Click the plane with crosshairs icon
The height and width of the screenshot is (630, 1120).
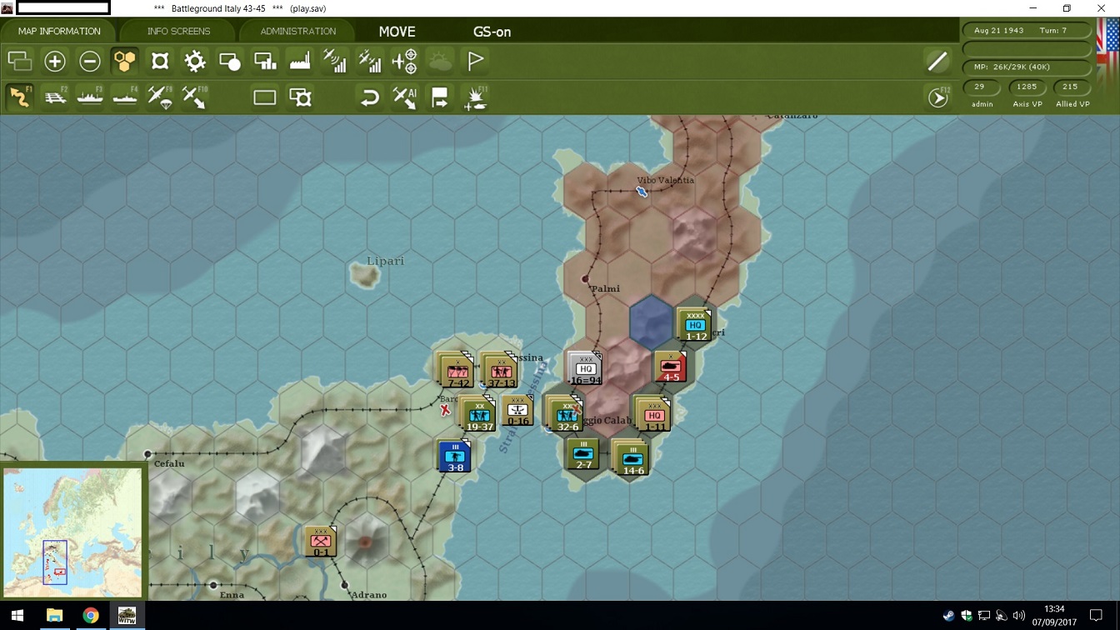click(x=405, y=61)
